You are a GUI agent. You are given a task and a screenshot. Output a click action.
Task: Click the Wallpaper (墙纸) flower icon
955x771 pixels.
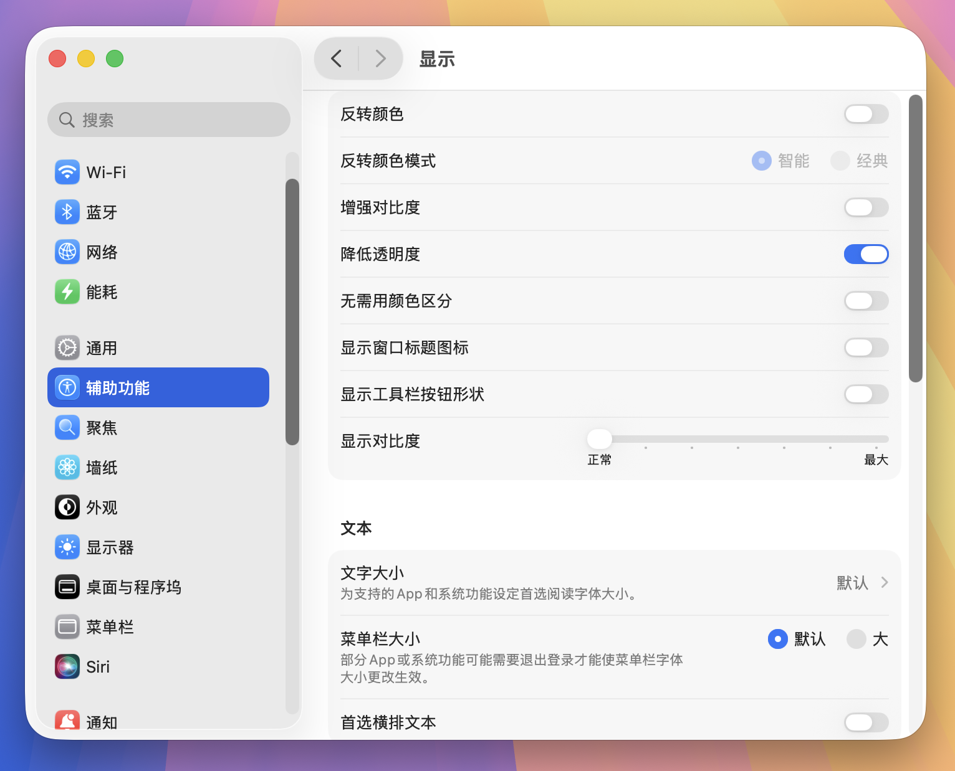(x=67, y=468)
